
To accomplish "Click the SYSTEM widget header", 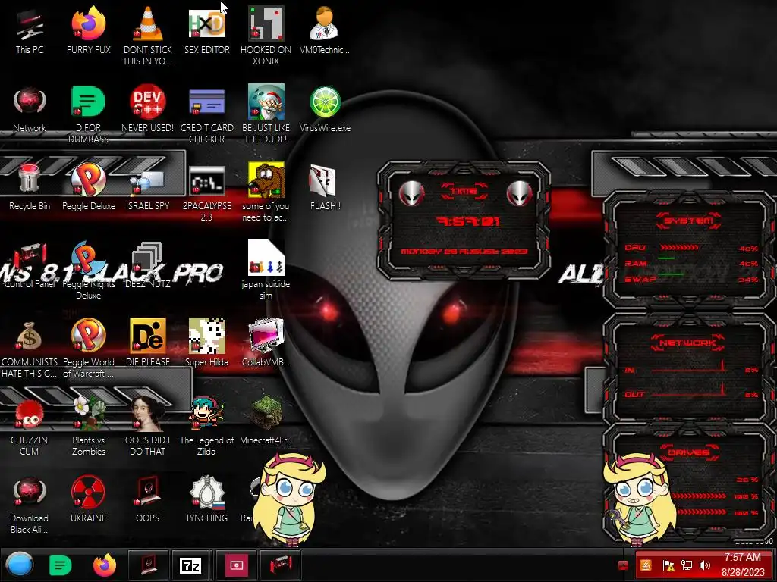I will (x=689, y=221).
